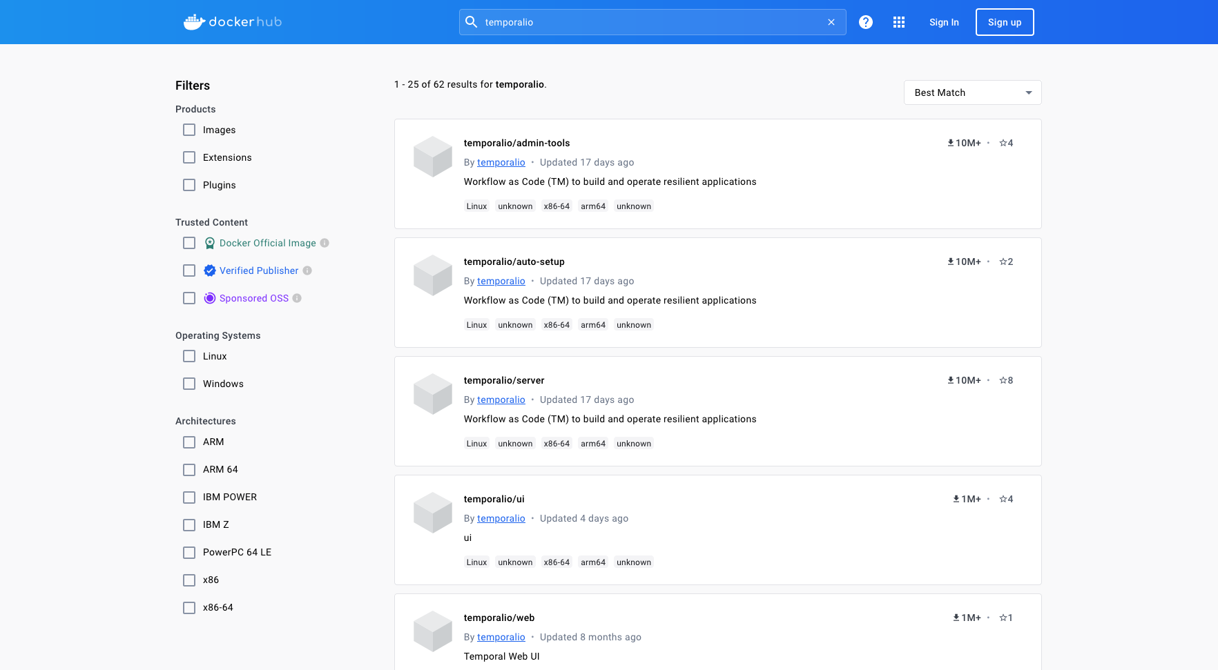The height and width of the screenshot is (670, 1218).
Task: Check the PowerPC 64 LE filter
Action: (189, 552)
